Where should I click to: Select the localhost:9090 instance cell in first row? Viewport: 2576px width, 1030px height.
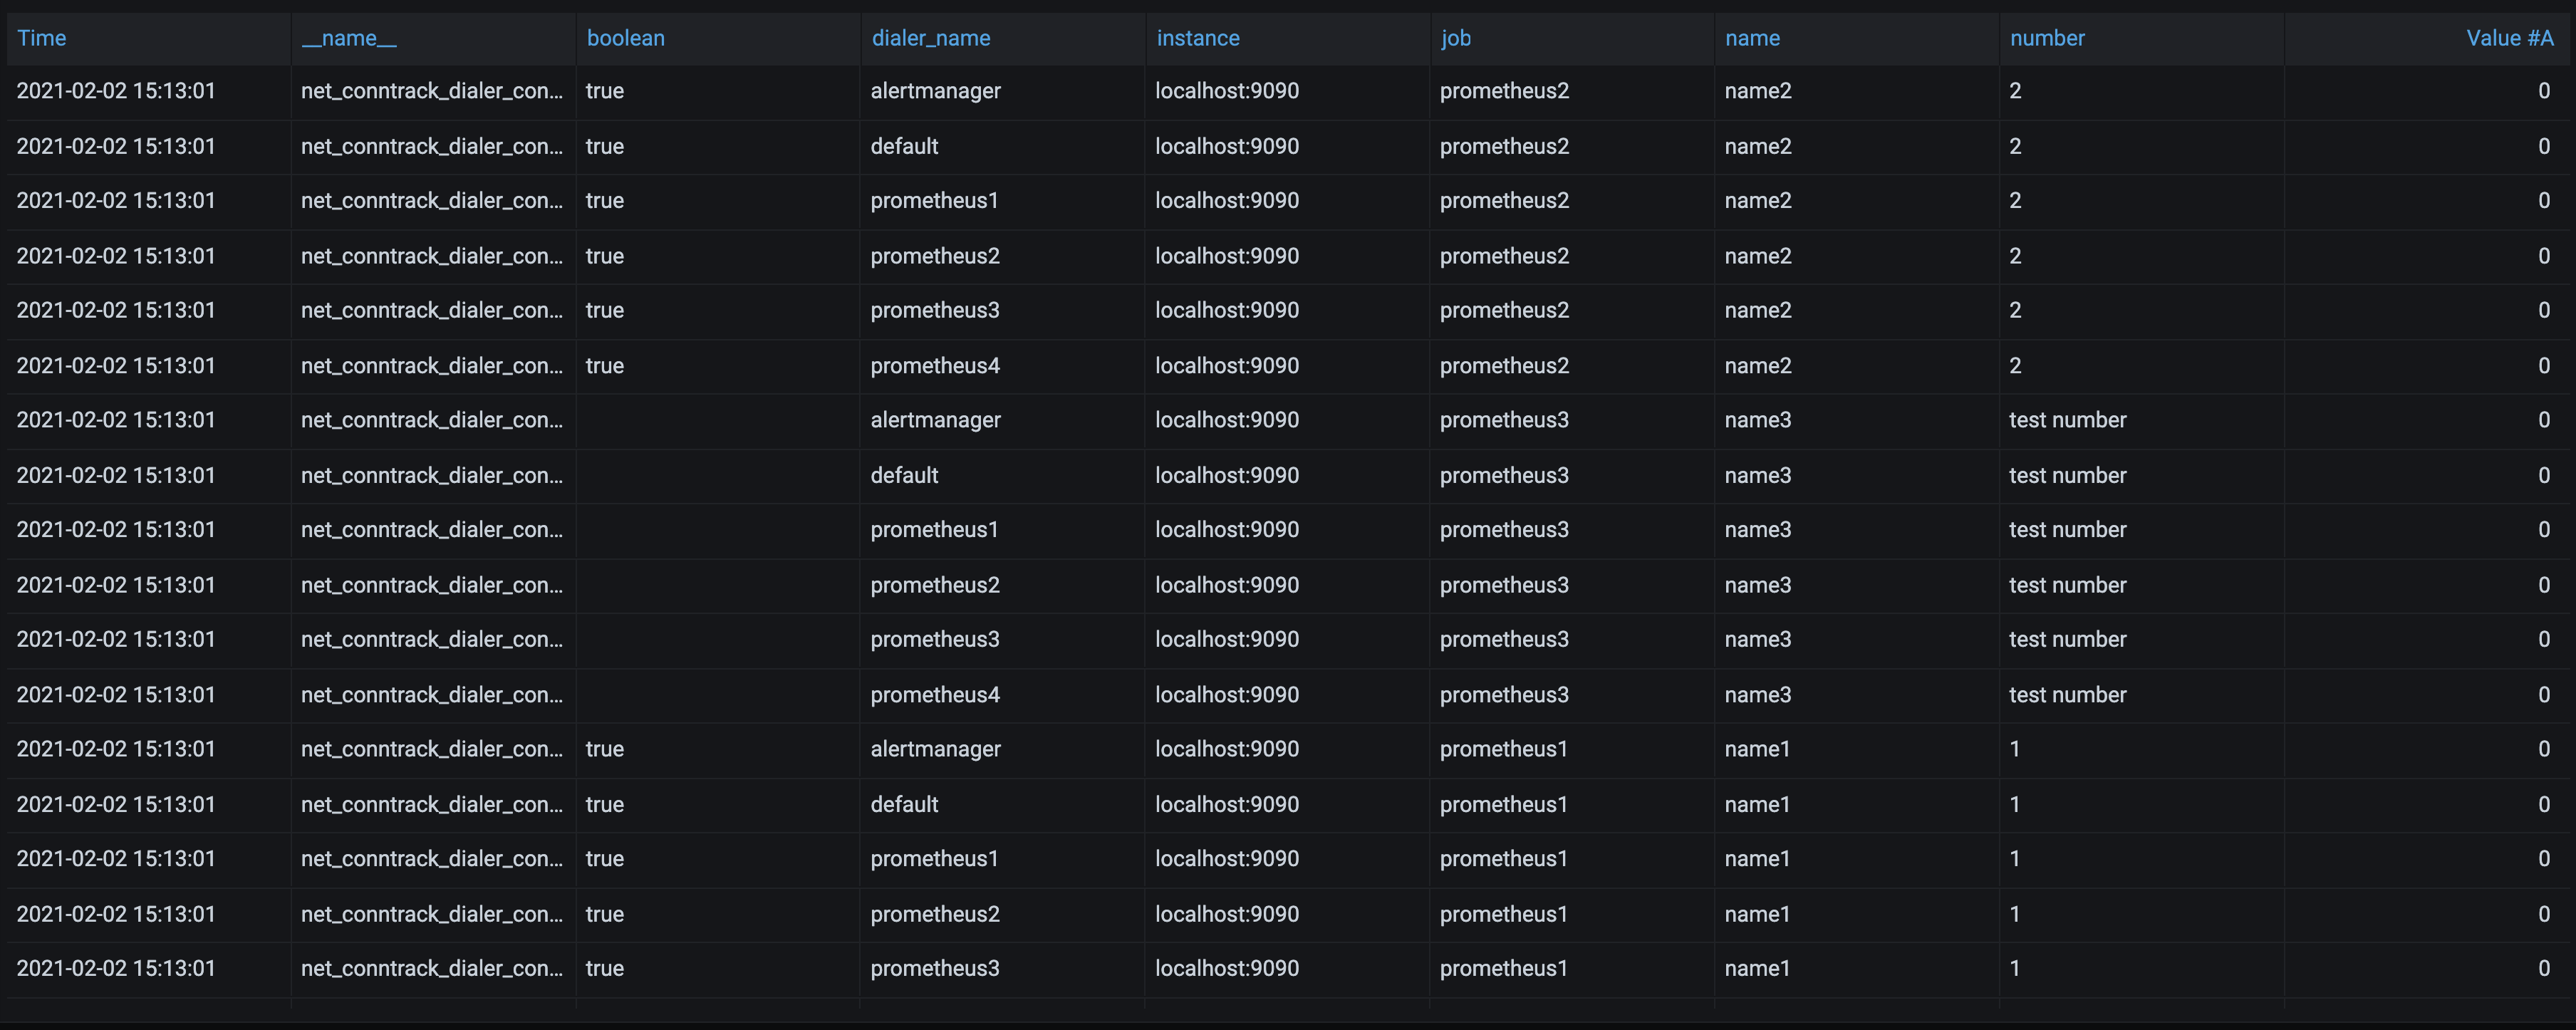click(x=1226, y=90)
